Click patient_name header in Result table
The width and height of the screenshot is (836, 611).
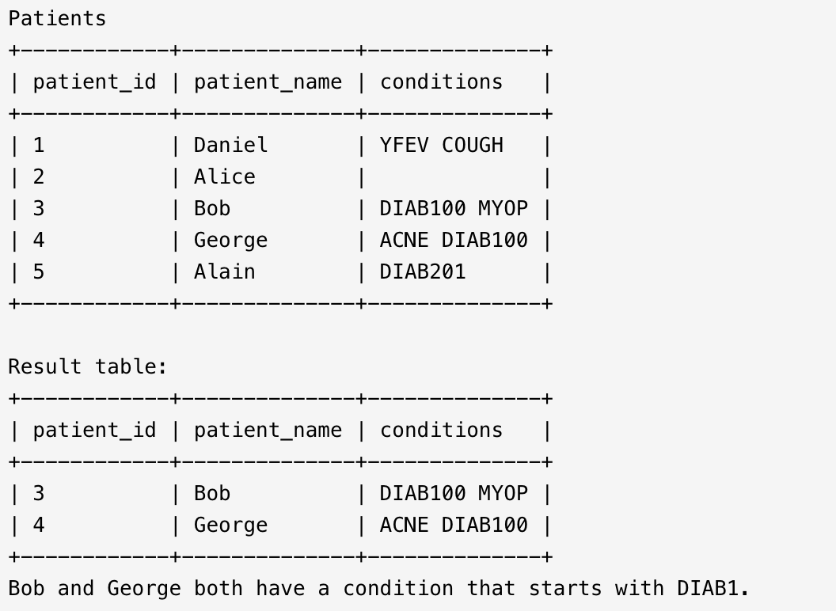pos(268,431)
